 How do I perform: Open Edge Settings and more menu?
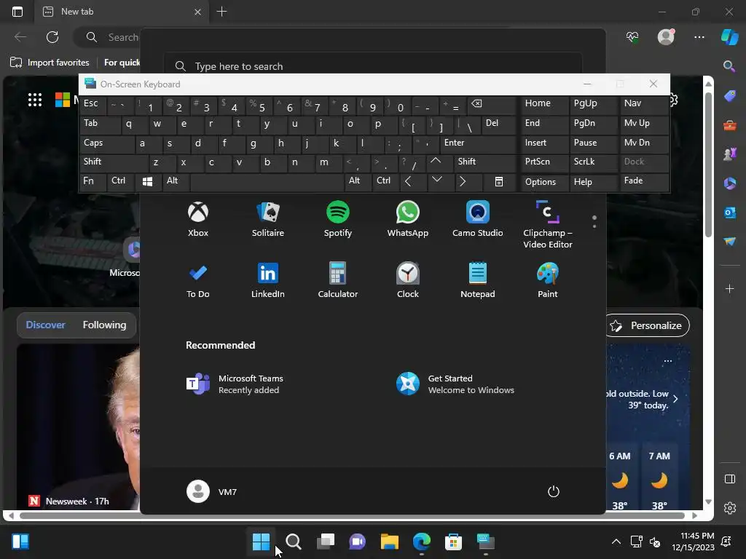point(699,37)
